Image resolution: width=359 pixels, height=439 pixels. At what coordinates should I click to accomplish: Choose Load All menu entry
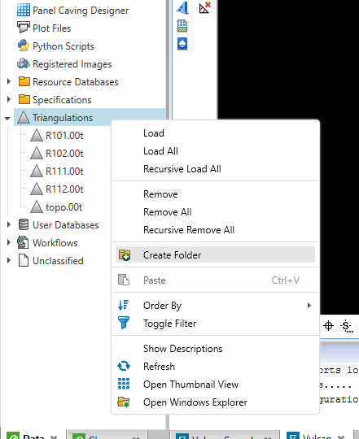pos(215,151)
